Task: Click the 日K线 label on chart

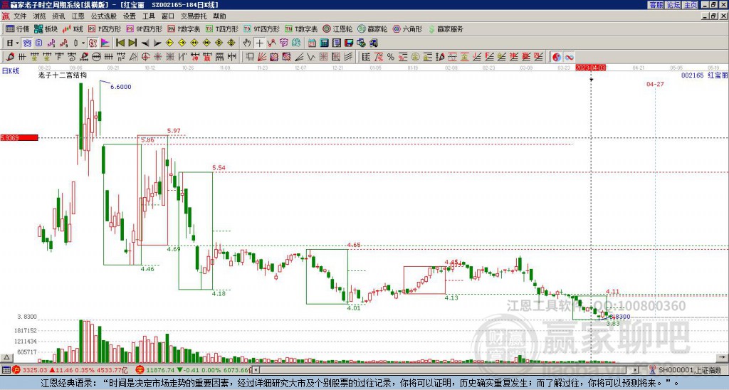Action: [x=10, y=70]
